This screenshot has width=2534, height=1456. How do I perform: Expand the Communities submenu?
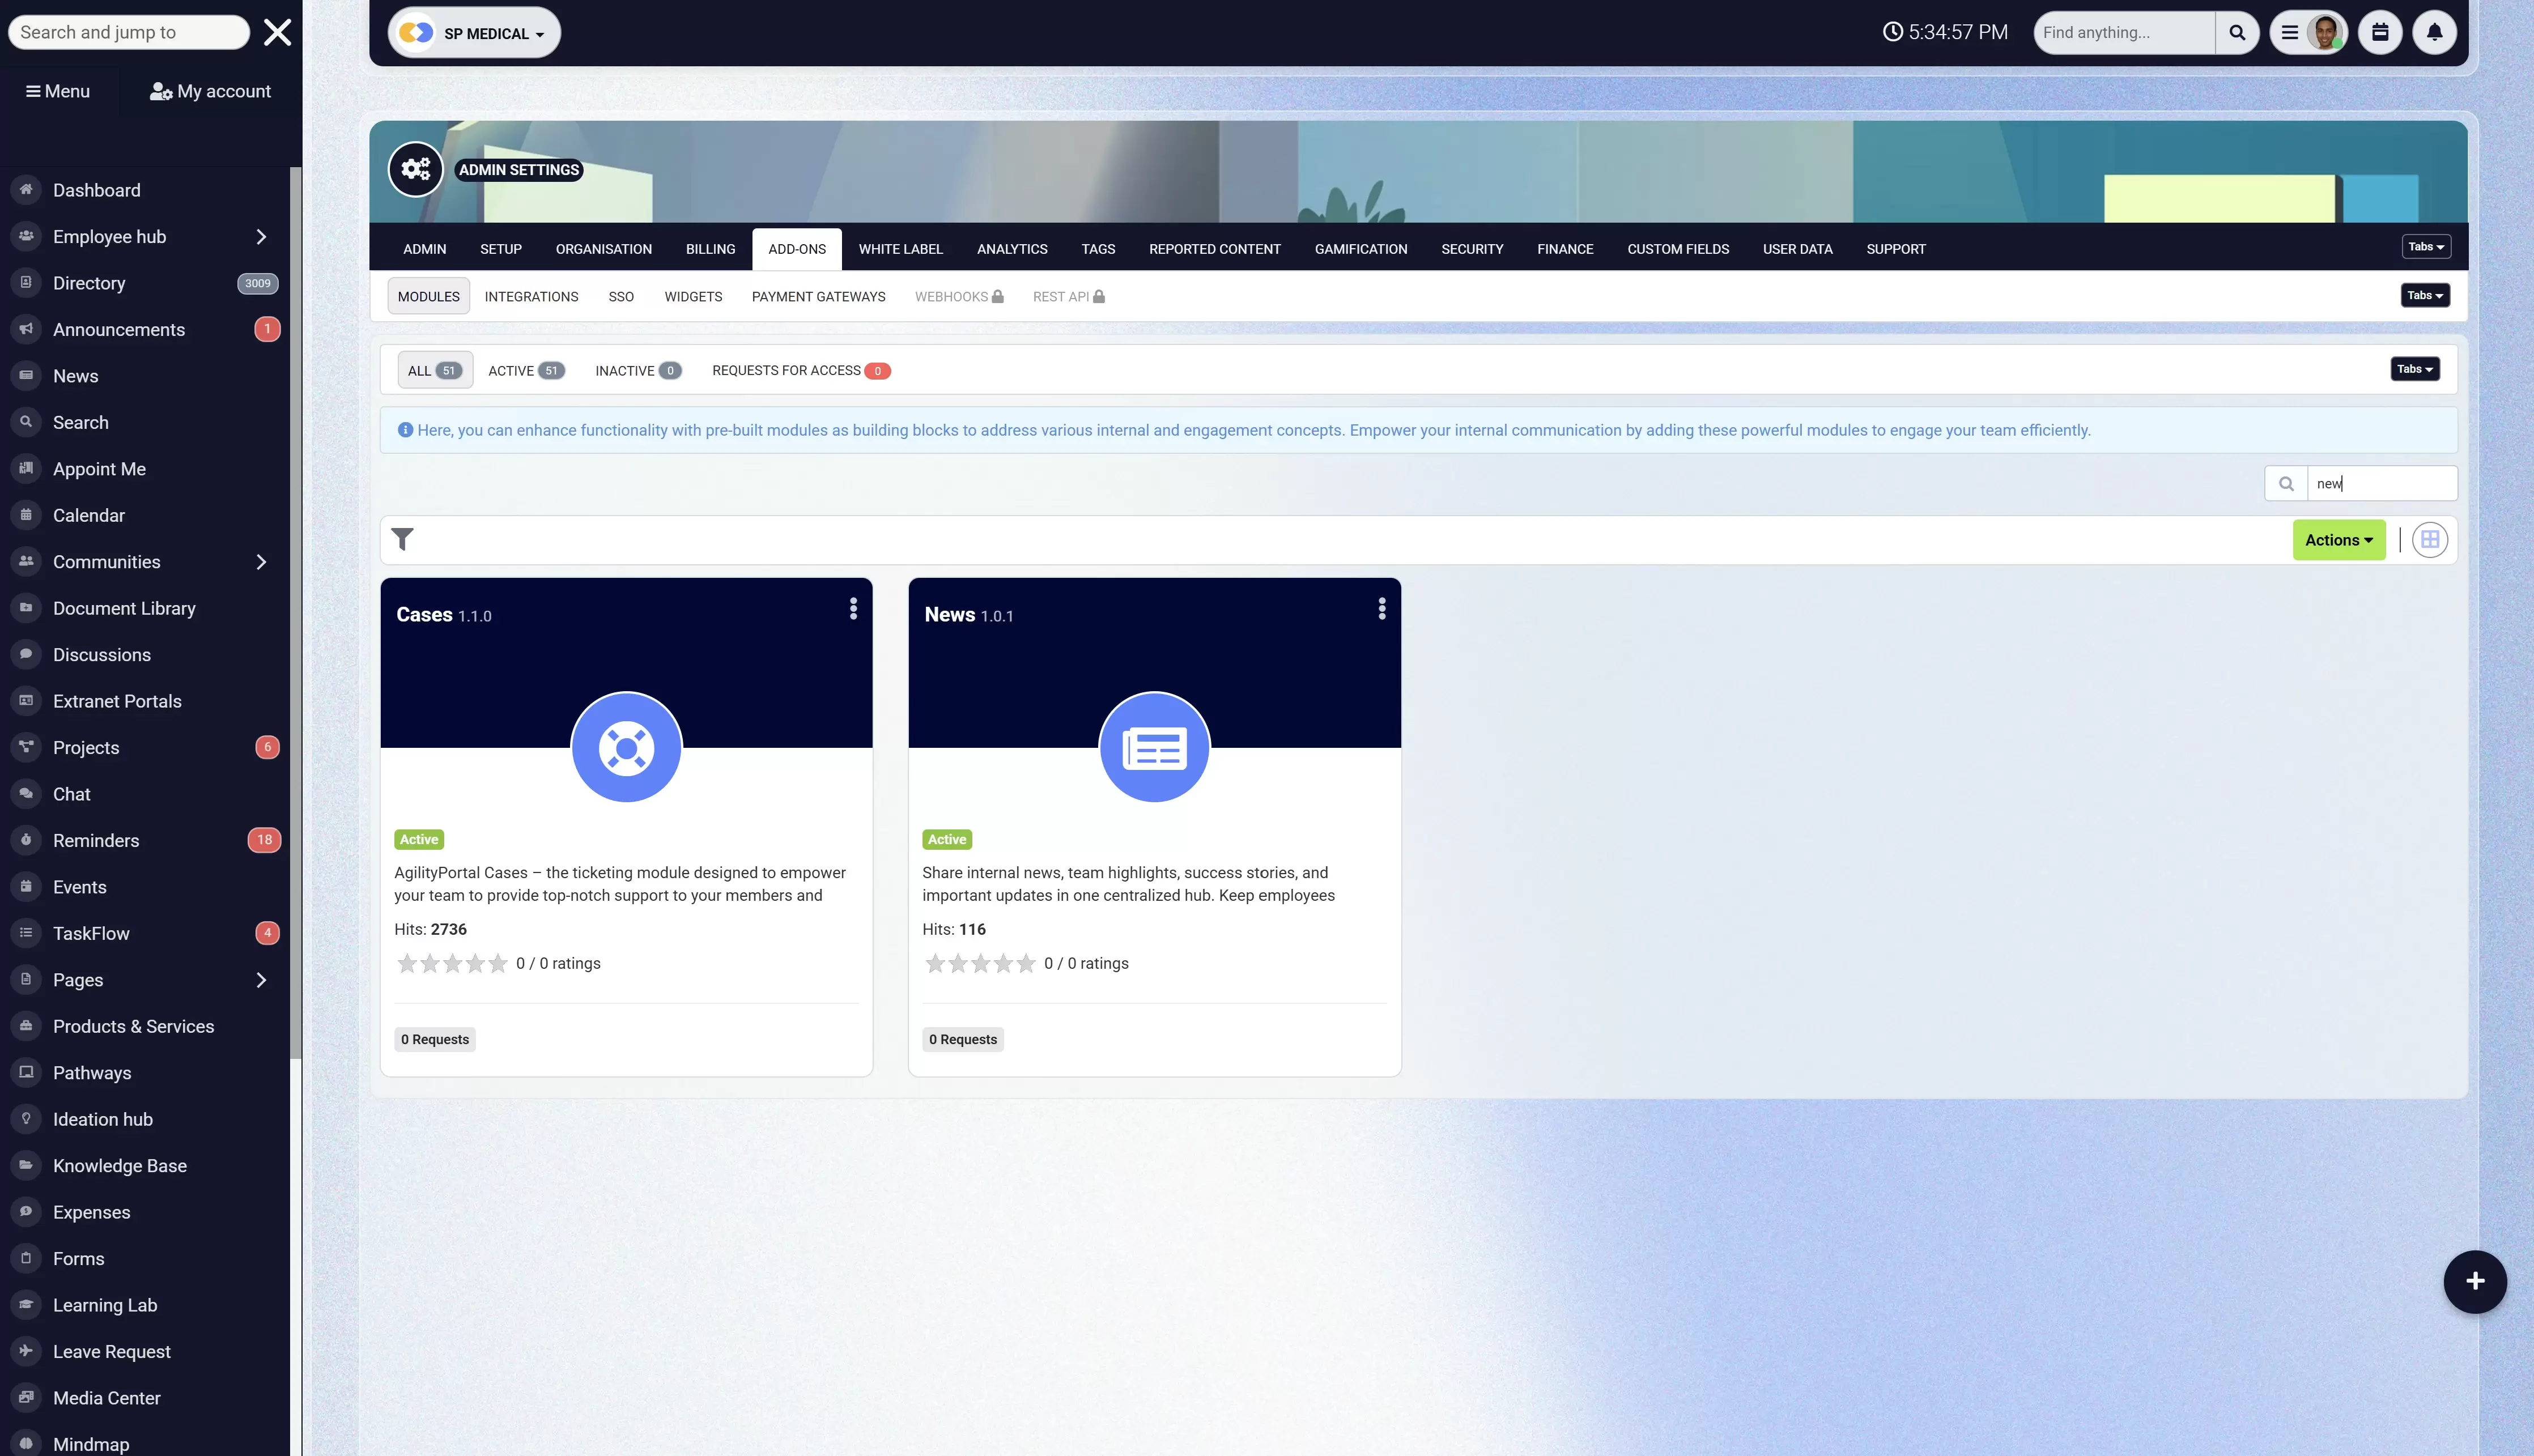261,562
